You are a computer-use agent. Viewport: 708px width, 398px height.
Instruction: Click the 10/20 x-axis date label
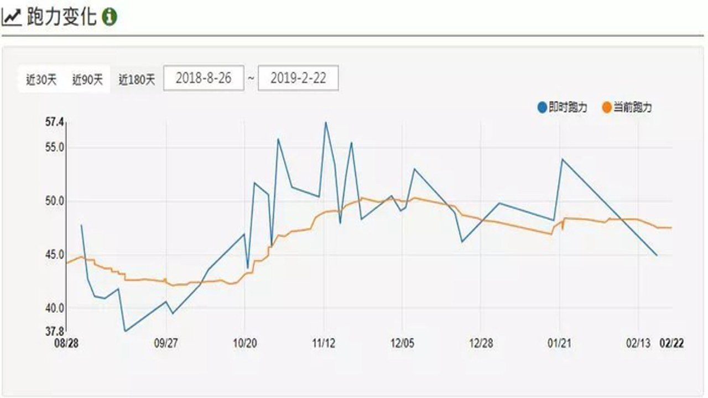tap(245, 343)
